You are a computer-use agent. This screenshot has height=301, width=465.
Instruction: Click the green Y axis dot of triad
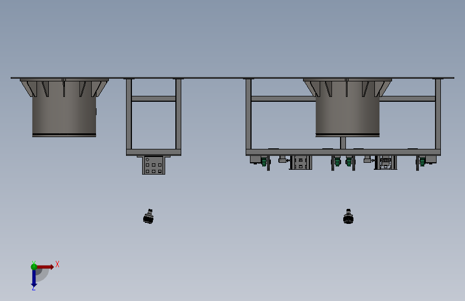[34, 267]
